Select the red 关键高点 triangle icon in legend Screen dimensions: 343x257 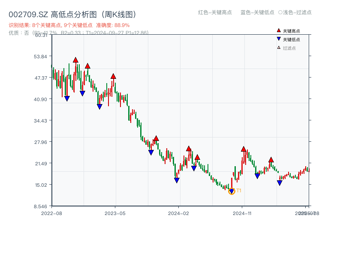(x=278, y=31)
